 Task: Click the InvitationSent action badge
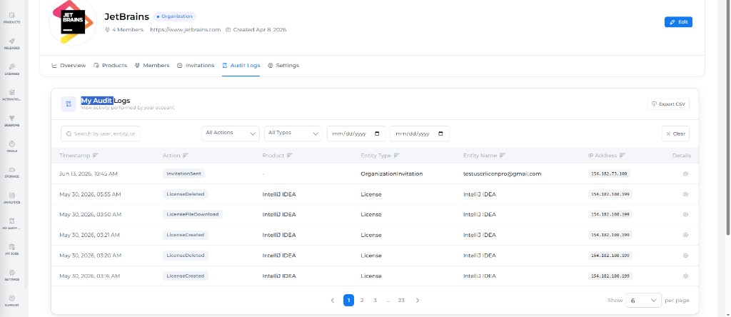[x=183, y=173]
